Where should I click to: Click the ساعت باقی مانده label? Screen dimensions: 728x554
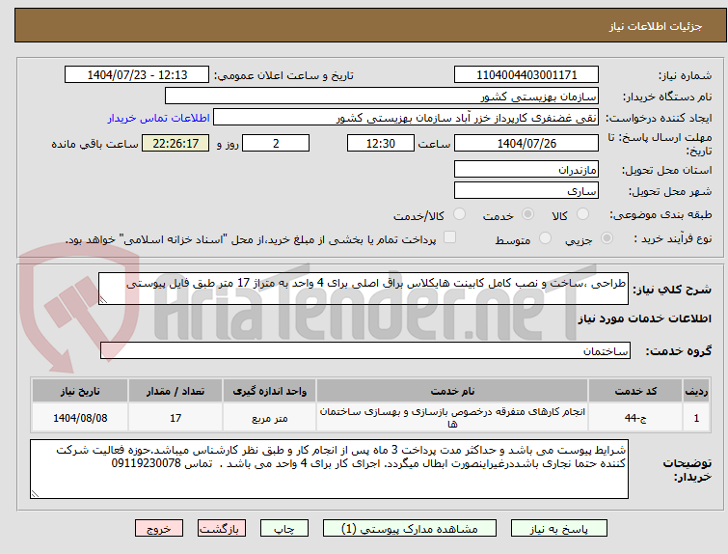(94, 144)
